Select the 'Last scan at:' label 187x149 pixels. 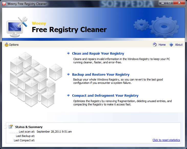pyautogui.click(x=27, y=132)
